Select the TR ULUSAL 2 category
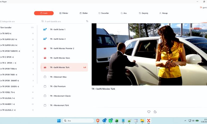This screenshot has width=207, height=124. [x=17, y=110]
